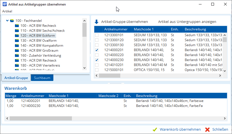Click the red X Schließen icon
Viewport: 232px width, 134px height.
[207, 130]
